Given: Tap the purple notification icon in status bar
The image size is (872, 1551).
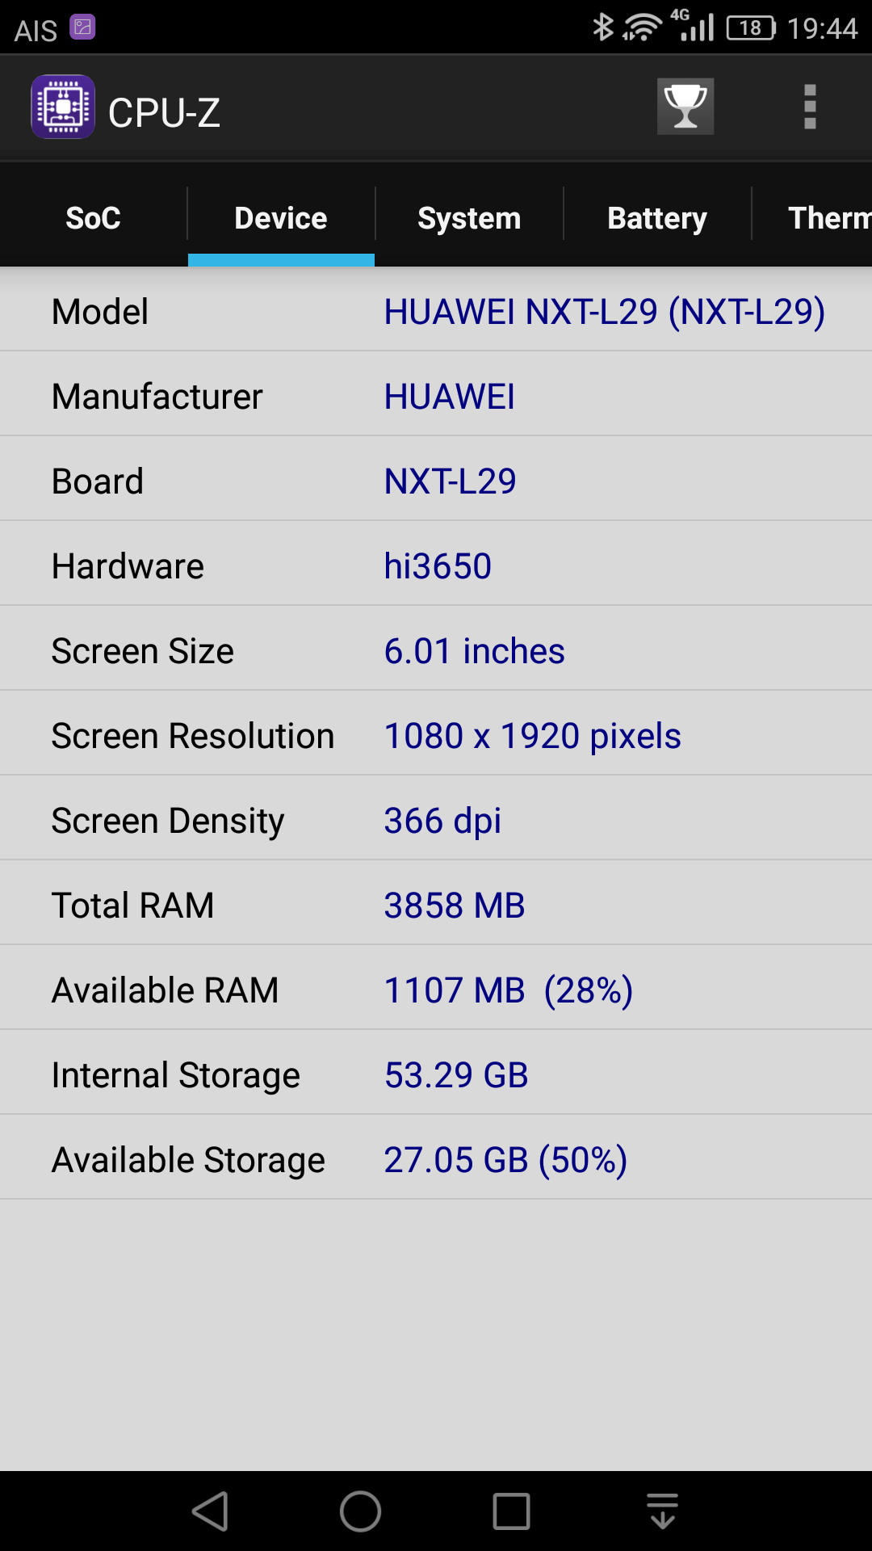Looking at the screenshot, I should click(x=82, y=27).
